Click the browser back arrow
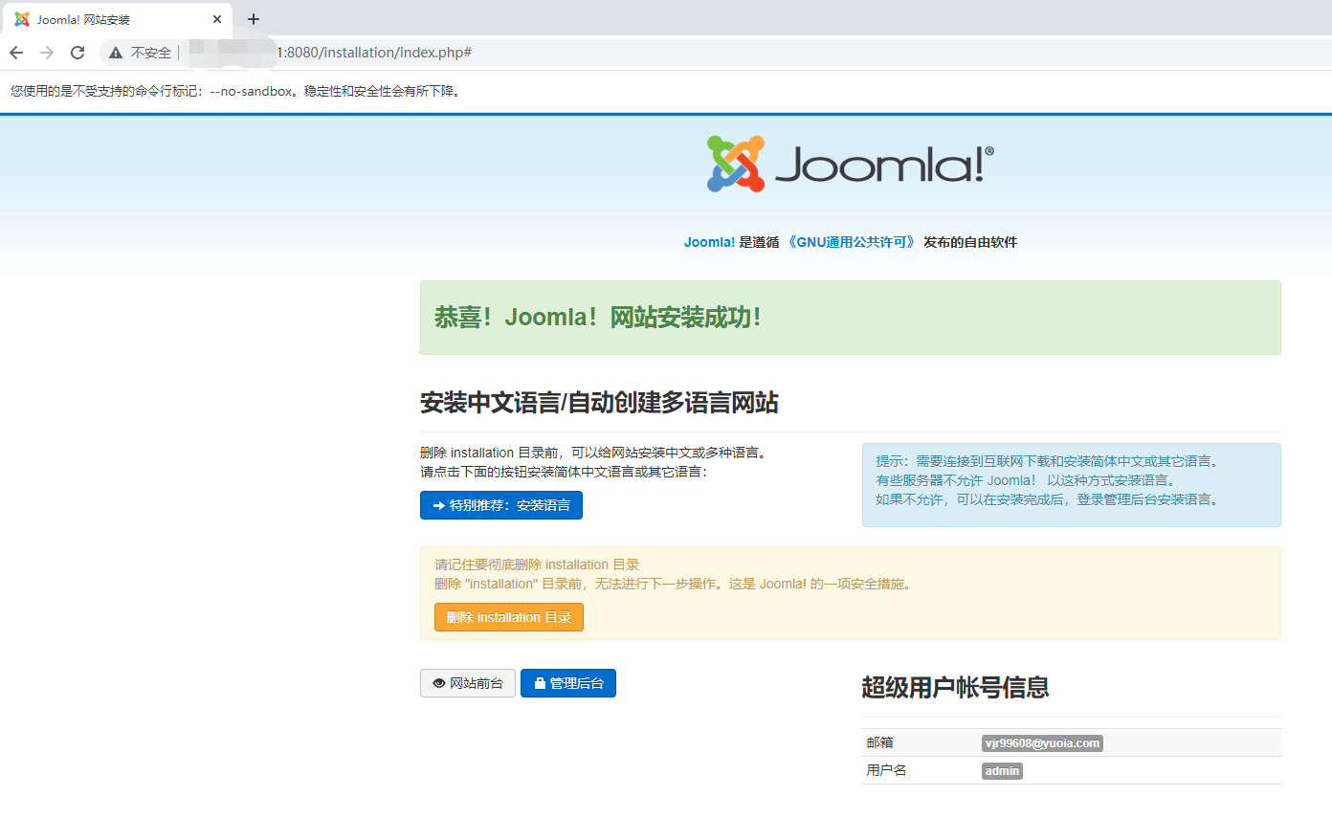The width and height of the screenshot is (1332, 819). [x=16, y=53]
